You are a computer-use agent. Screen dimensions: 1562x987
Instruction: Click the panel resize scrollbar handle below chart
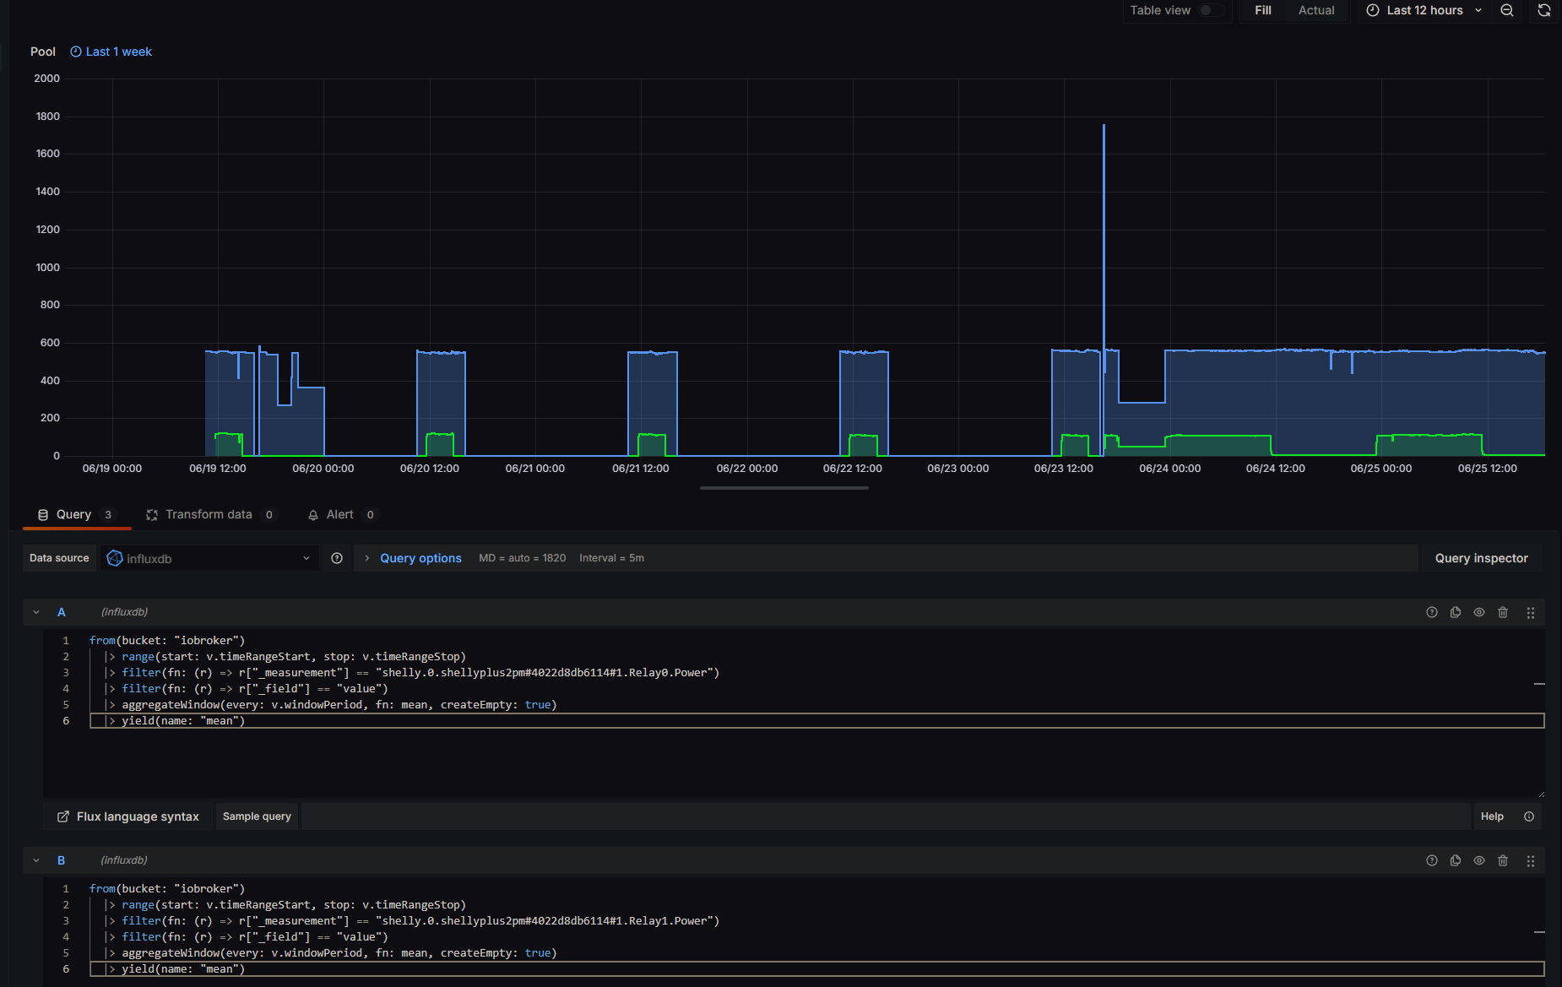click(x=784, y=488)
